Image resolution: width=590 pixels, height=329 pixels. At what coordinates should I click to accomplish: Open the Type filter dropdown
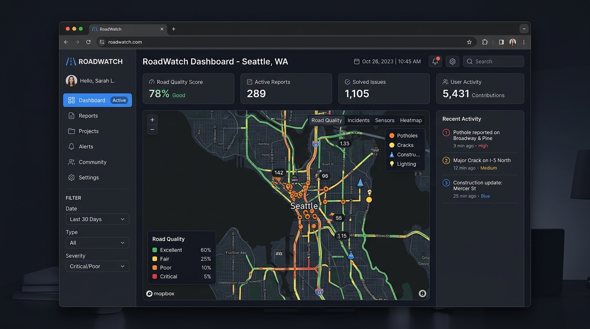[97, 243]
